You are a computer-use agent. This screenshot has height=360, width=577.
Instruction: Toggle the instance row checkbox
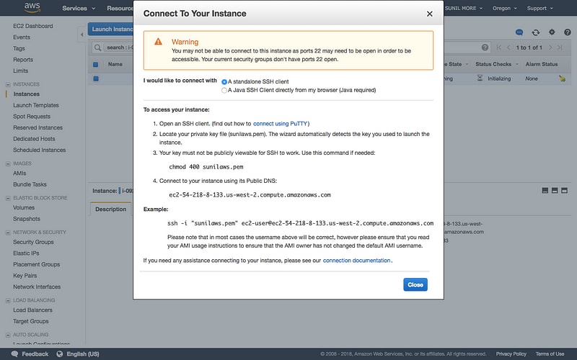pyautogui.click(x=96, y=78)
